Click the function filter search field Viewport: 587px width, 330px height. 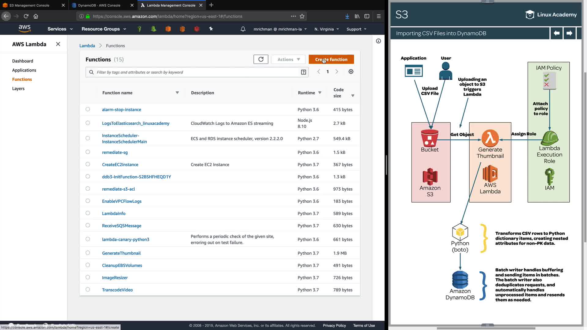click(196, 72)
